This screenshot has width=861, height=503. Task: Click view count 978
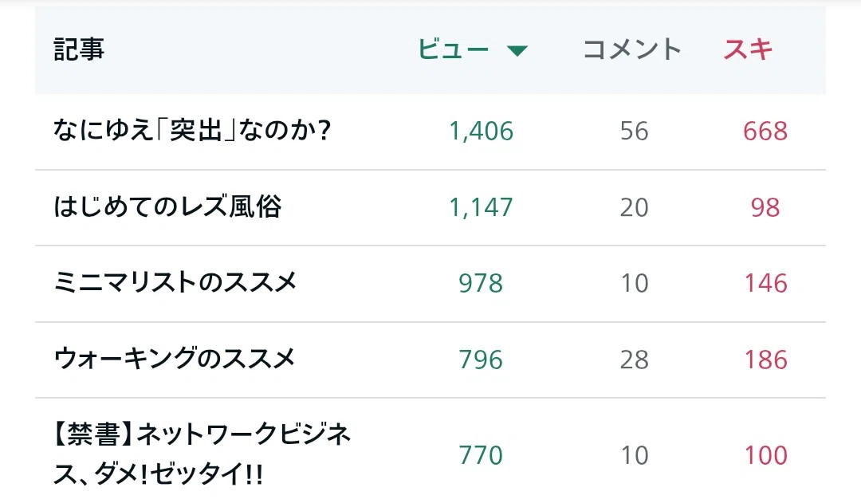(481, 283)
